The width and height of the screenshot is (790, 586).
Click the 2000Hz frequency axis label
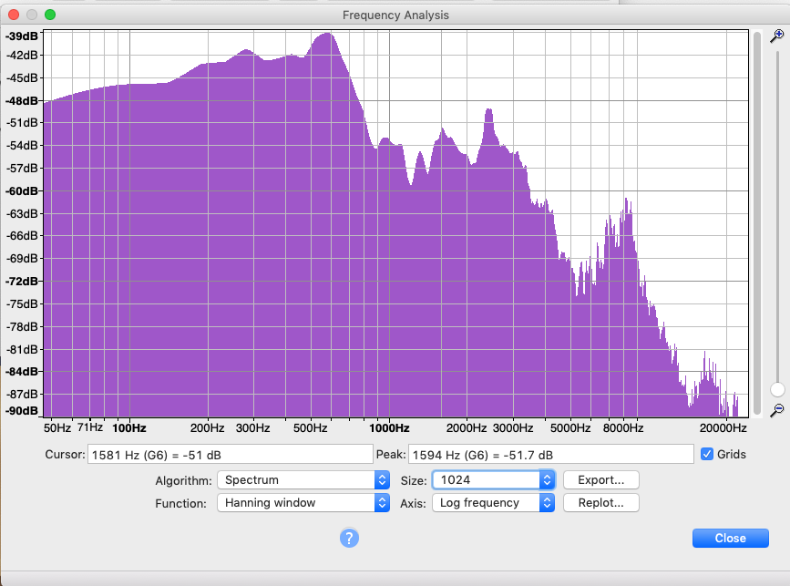tap(466, 428)
